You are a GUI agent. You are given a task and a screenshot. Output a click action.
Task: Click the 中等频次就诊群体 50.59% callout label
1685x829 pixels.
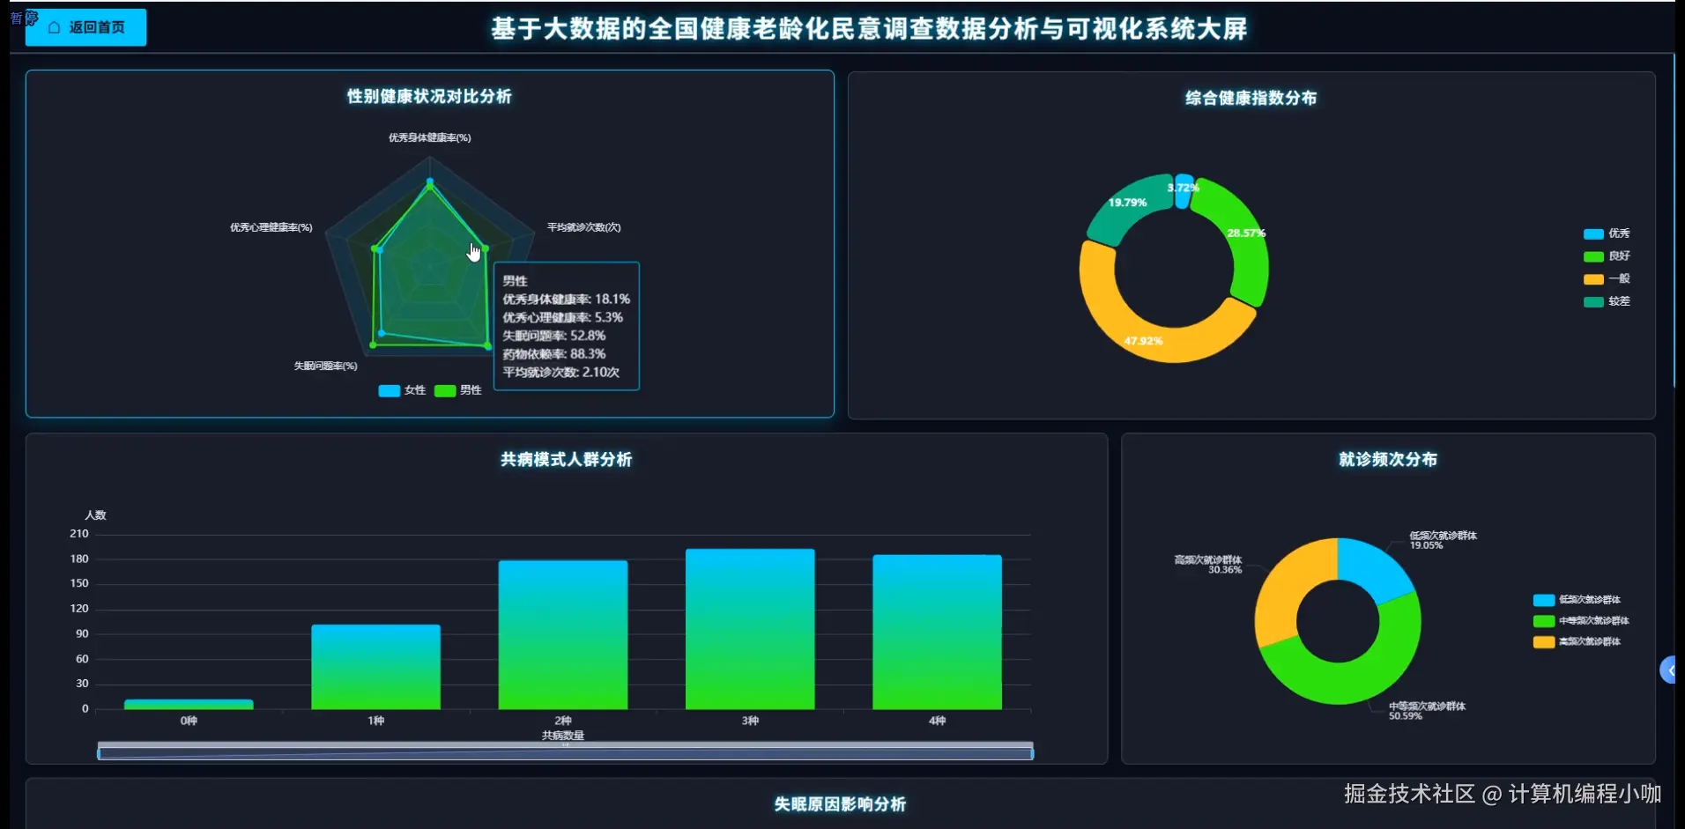click(x=1427, y=711)
